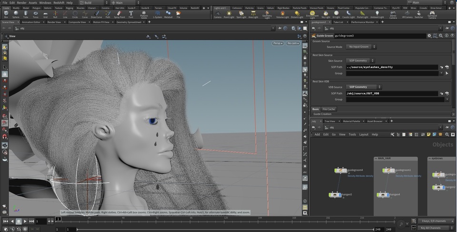Open the Persp viewport dropdown

(278, 43)
